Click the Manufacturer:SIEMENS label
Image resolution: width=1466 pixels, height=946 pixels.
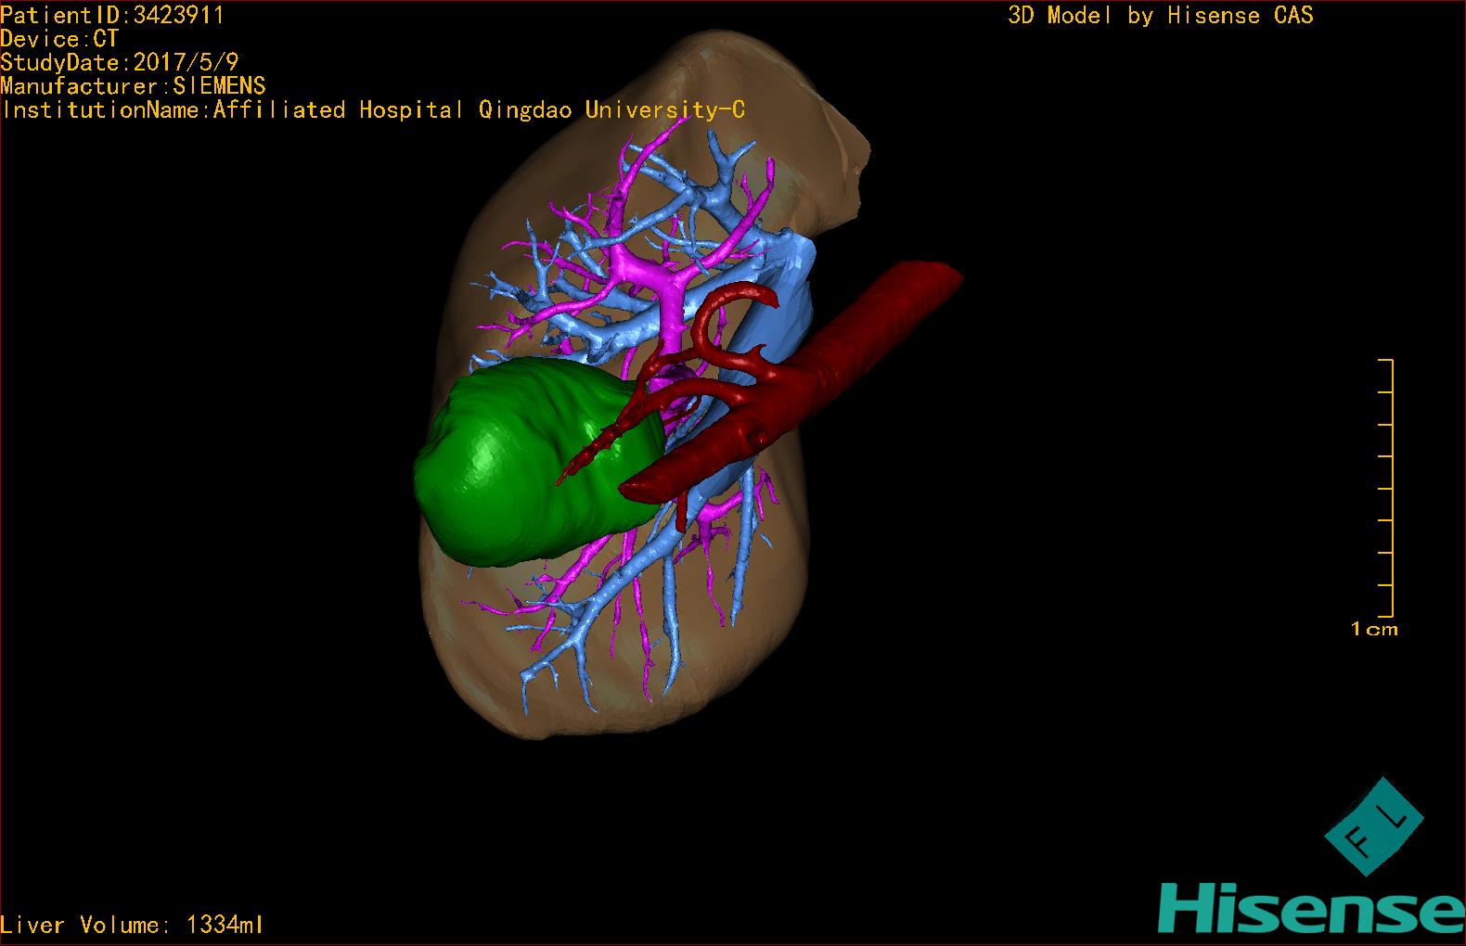click(133, 86)
